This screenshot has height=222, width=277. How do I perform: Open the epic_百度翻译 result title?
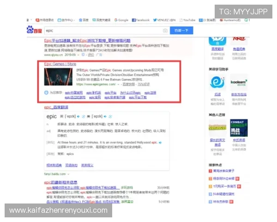pyautogui.click(x=56, y=107)
